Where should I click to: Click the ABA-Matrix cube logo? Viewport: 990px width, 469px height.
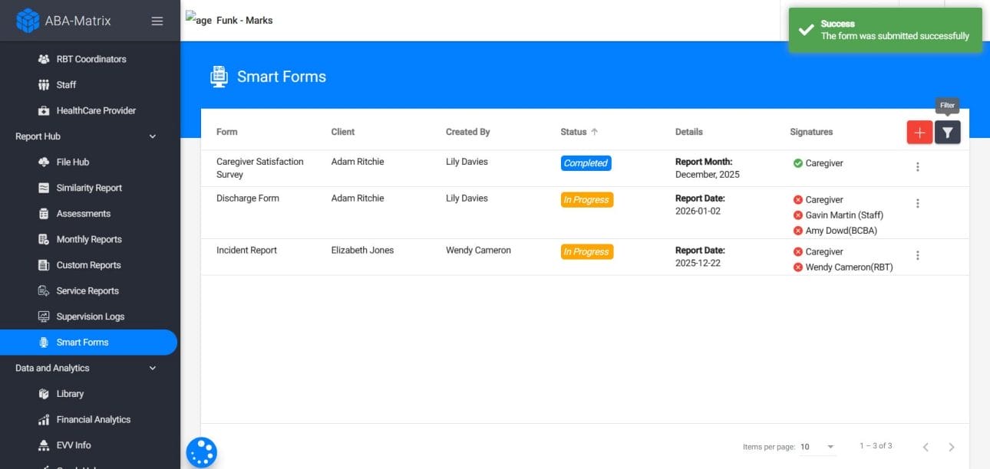click(x=28, y=21)
